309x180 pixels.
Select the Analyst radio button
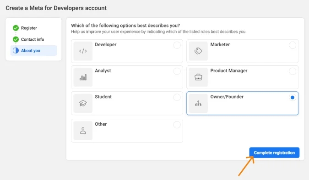[x=177, y=71]
